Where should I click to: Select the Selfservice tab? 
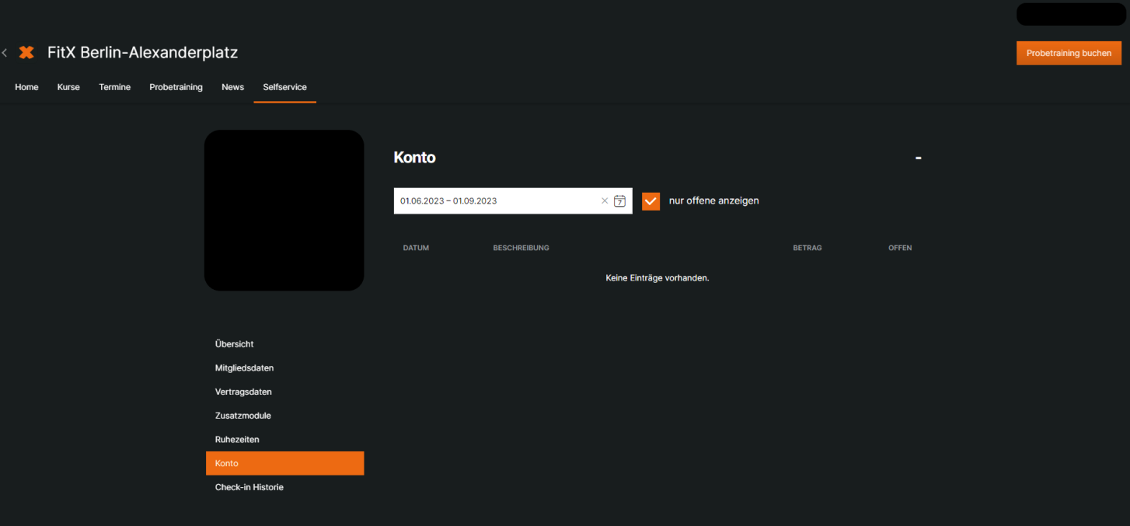pos(284,87)
